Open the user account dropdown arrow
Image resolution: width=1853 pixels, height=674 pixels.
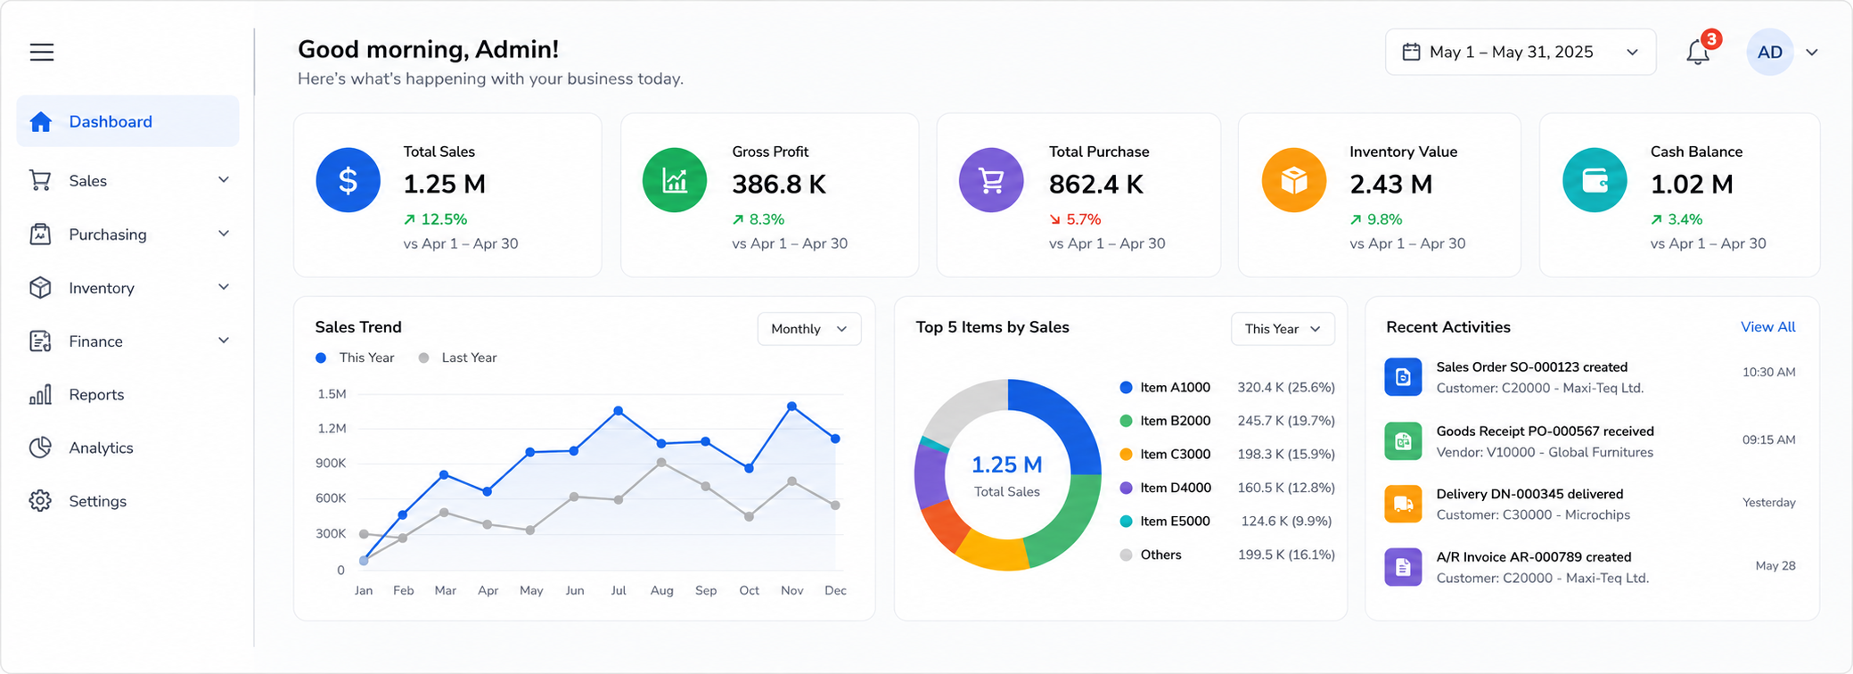pyautogui.click(x=1812, y=53)
